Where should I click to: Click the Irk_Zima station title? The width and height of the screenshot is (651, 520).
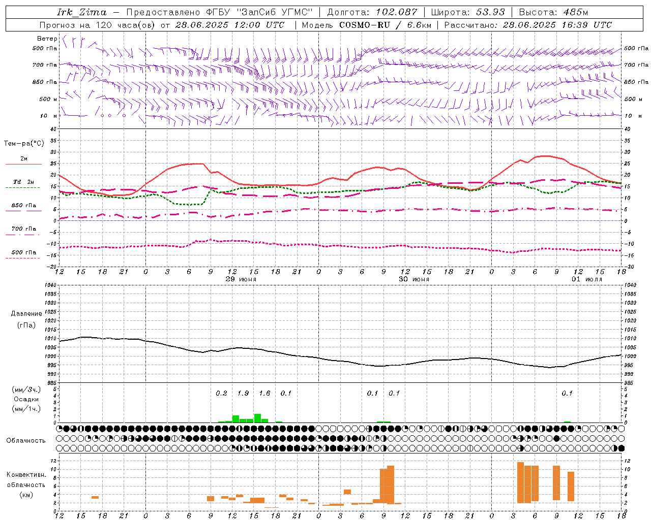(82, 12)
